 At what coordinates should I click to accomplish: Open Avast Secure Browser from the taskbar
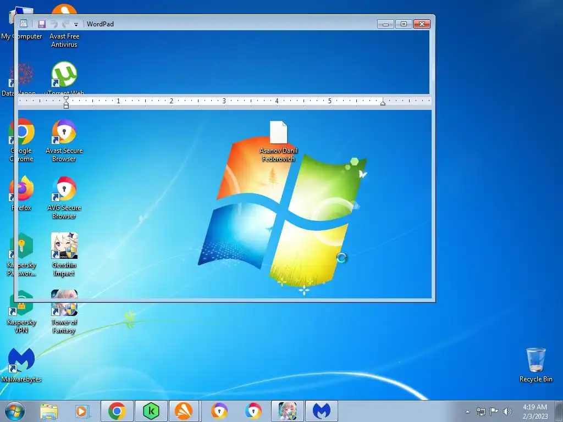tap(219, 411)
